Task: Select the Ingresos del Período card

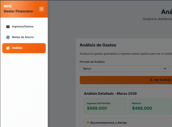Action: click(105, 106)
